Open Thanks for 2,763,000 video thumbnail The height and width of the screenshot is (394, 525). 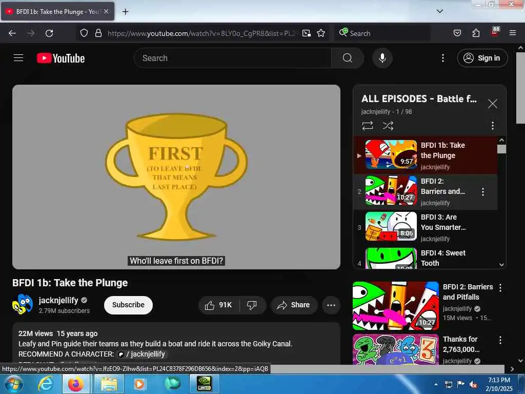[x=396, y=349]
